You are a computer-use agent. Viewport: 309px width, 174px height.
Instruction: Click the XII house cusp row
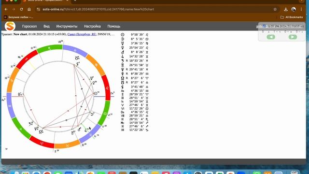[x=135, y=130]
